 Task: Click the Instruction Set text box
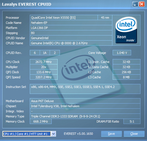point(85,89)
